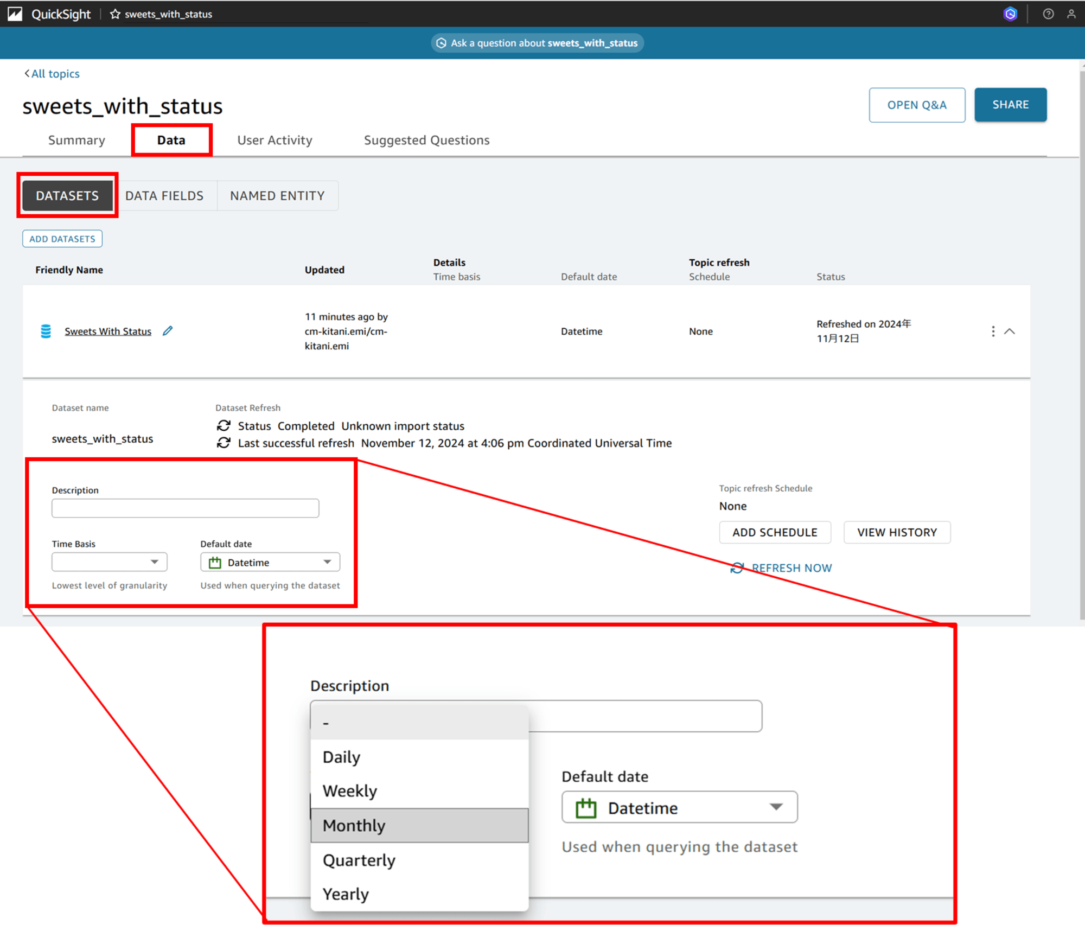Click the SHARE button
This screenshot has height=925, width=1085.
click(x=1010, y=104)
